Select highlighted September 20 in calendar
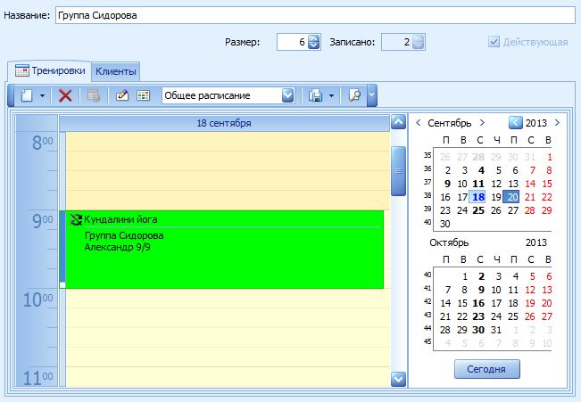 pyautogui.click(x=511, y=197)
